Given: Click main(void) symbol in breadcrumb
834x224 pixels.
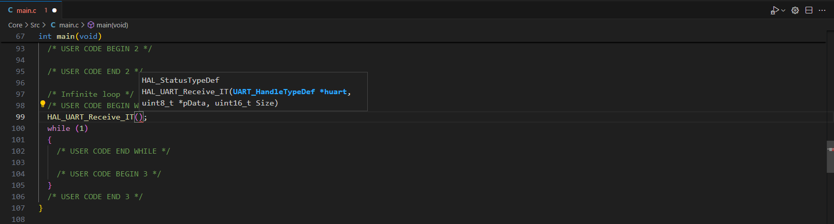Looking at the screenshot, I should (x=112, y=25).
